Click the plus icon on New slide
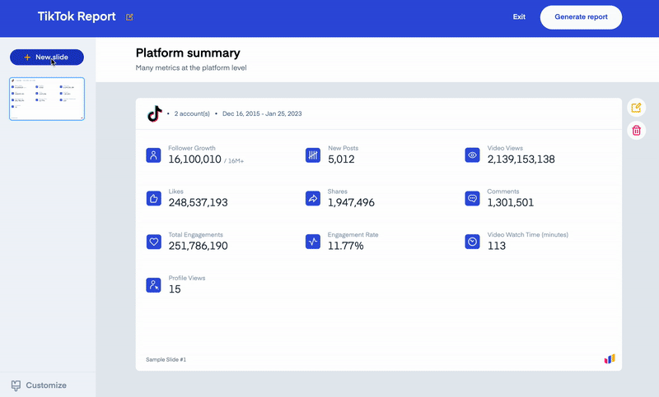 (27, 58)
